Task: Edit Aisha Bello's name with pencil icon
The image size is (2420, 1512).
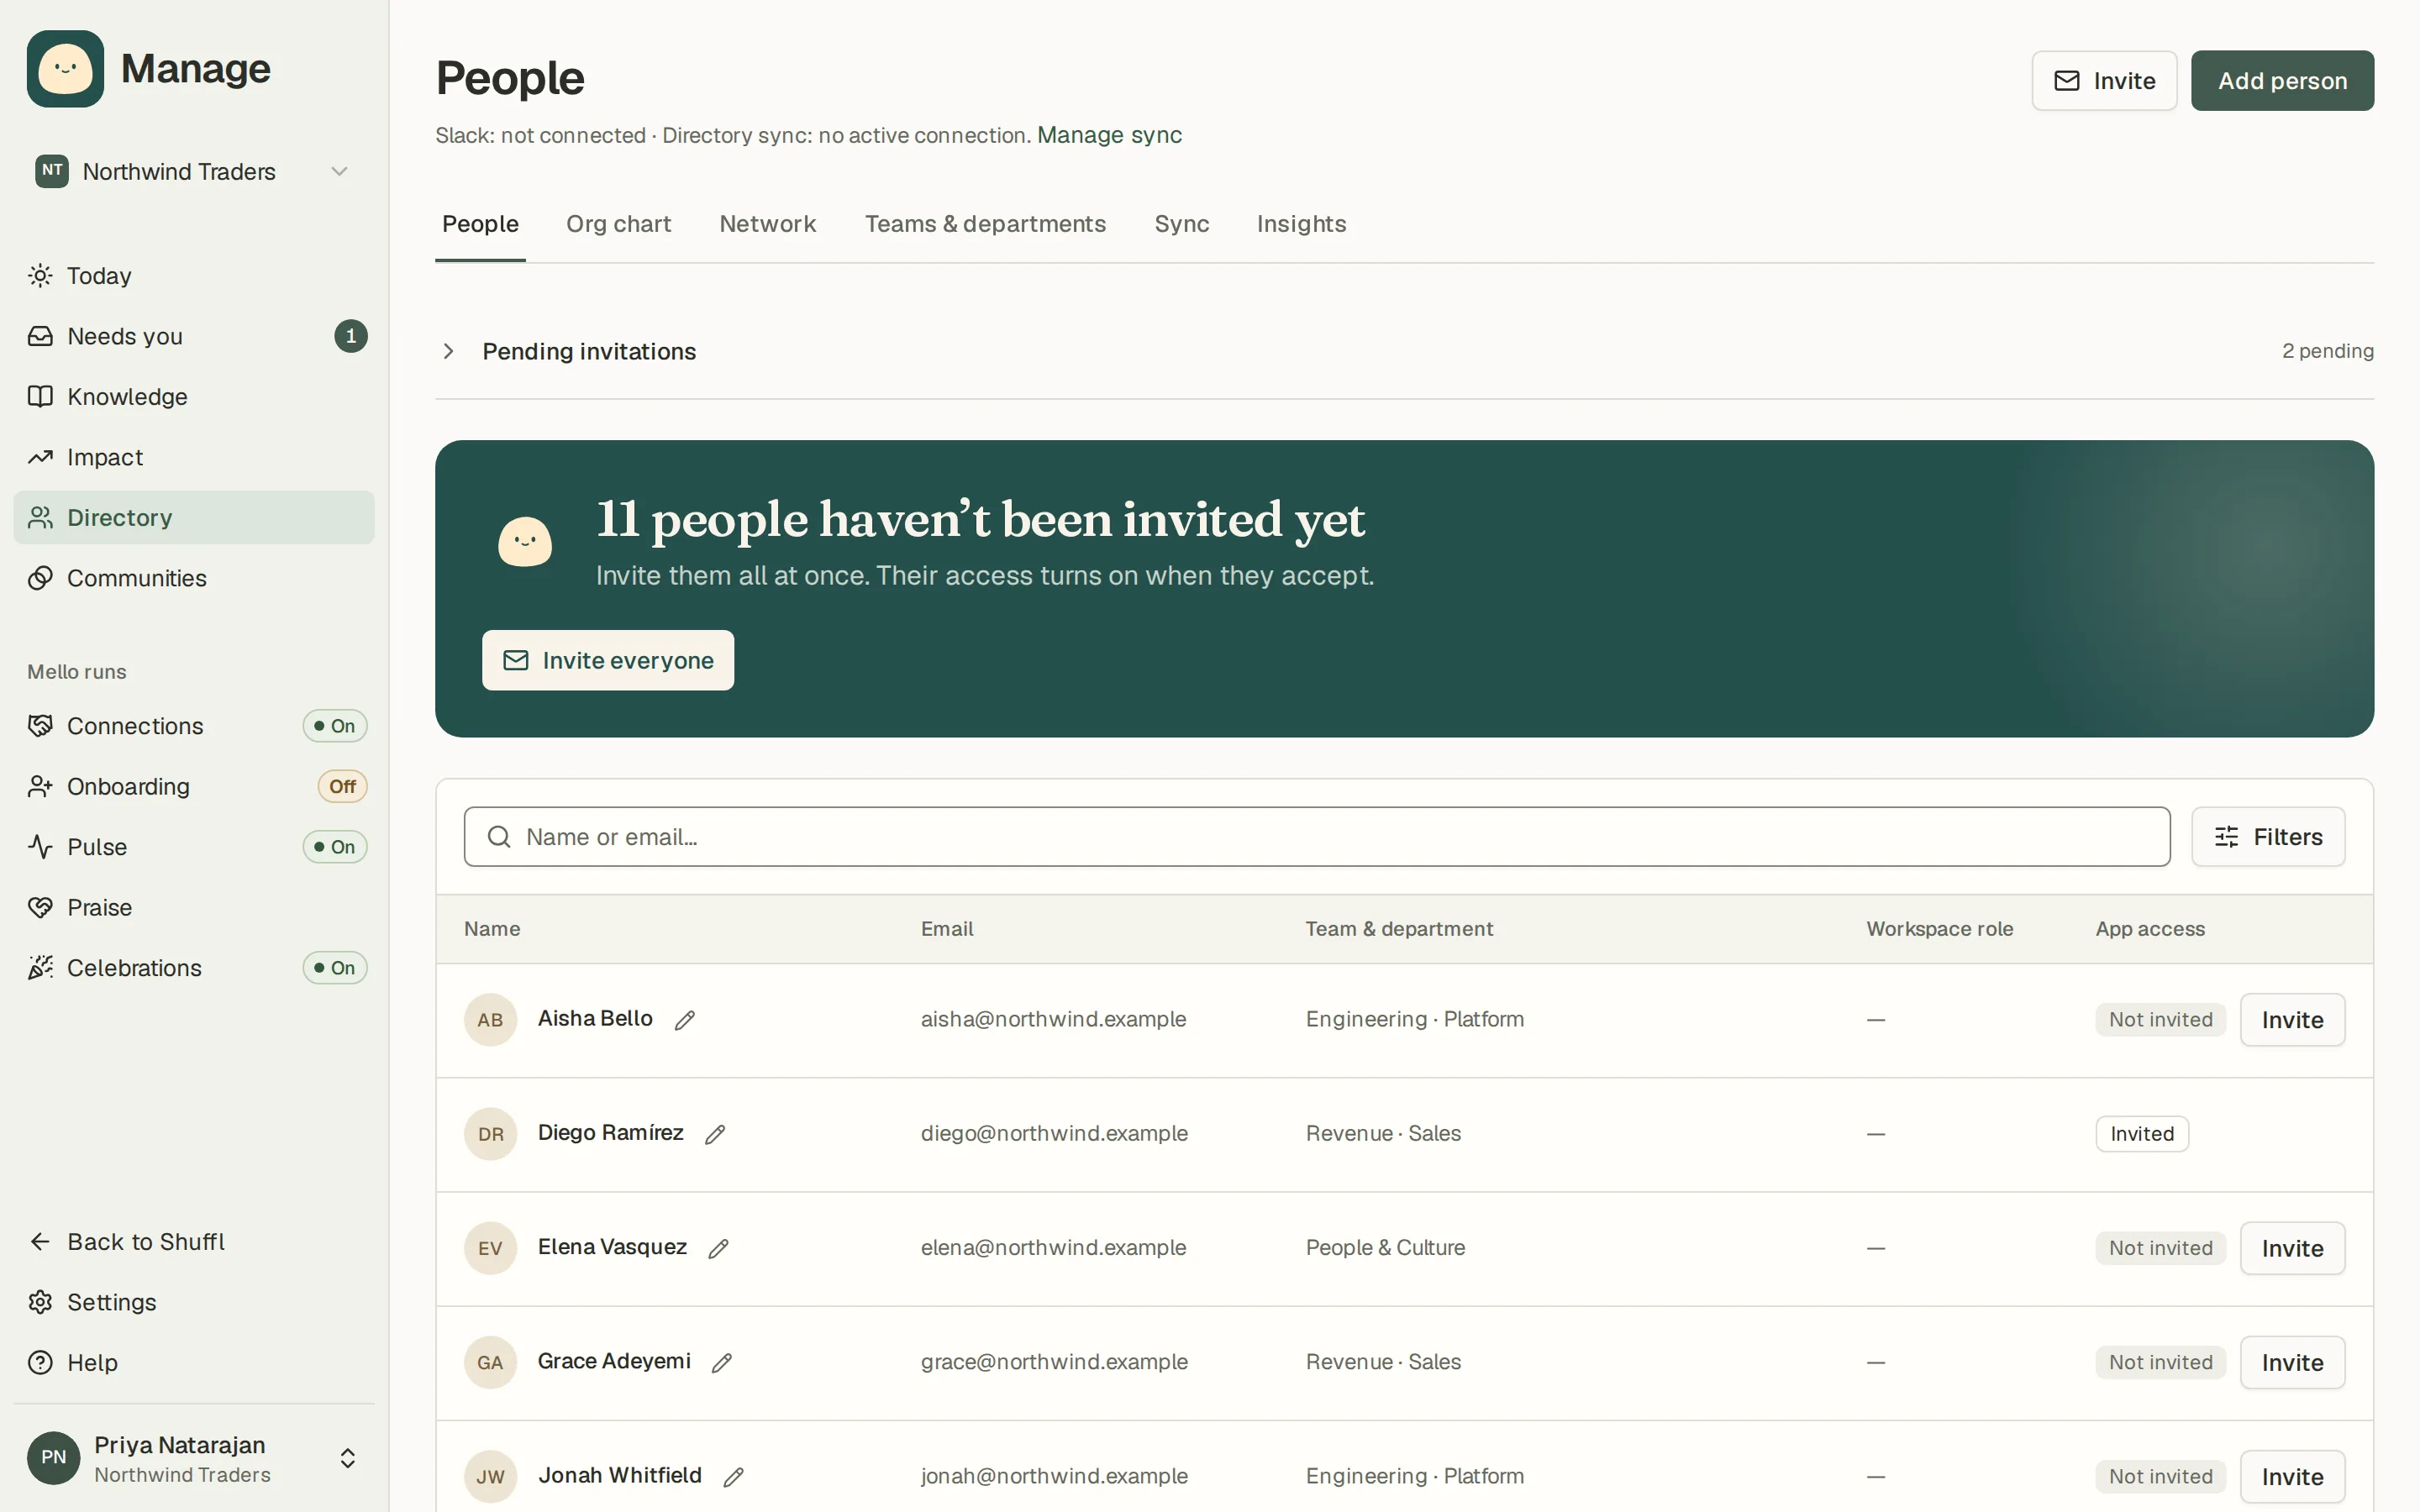Action: tap(685, 1020)
